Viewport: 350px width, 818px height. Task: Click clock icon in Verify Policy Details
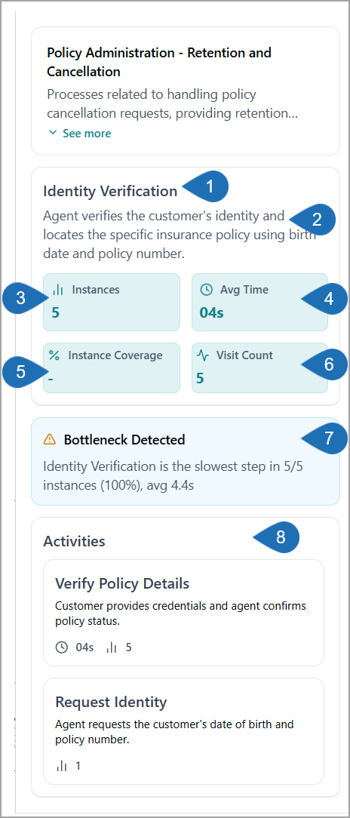[x=62, y=647]
